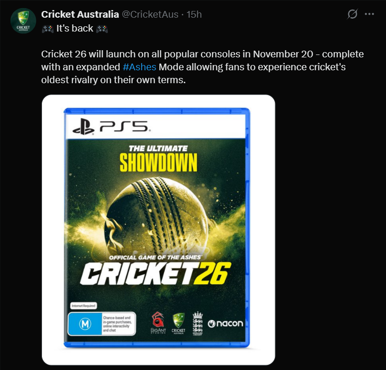Screen dimensions: 386x370
Task: Click the Cricket Australia profile avatar
Action: 23,22
